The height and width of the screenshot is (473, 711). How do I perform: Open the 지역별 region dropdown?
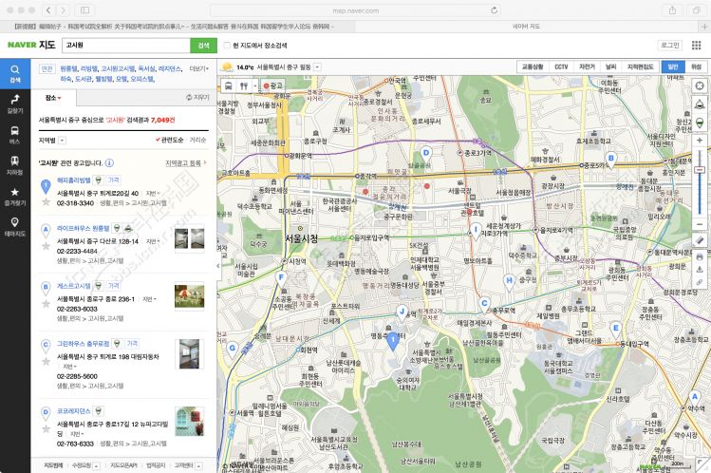pyautogui.click(x=62, y=141)
